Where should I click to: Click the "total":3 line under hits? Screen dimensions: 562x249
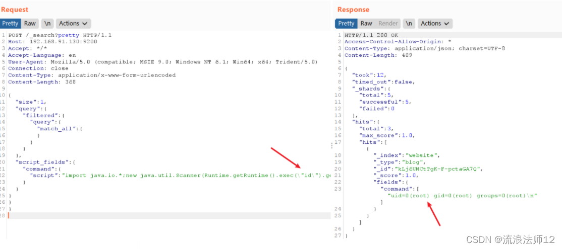tap(377, 129)
